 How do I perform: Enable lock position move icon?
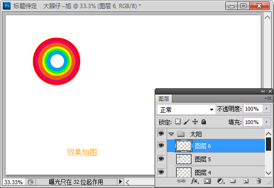195,121
